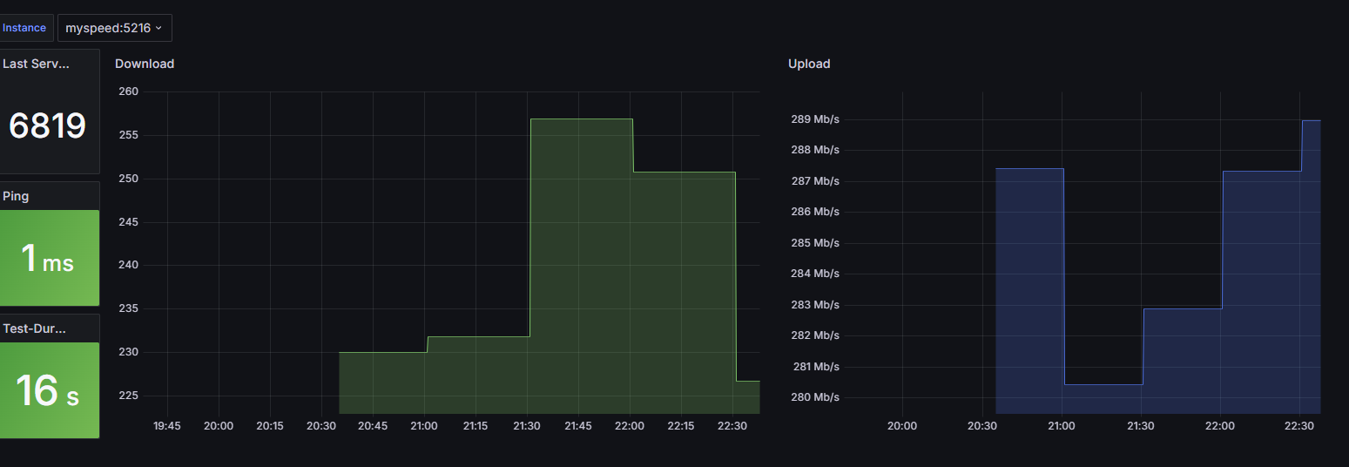The width and height of the screenshot is (1349, 467).
Task: Select the Ping panel header
Action: 17,196
